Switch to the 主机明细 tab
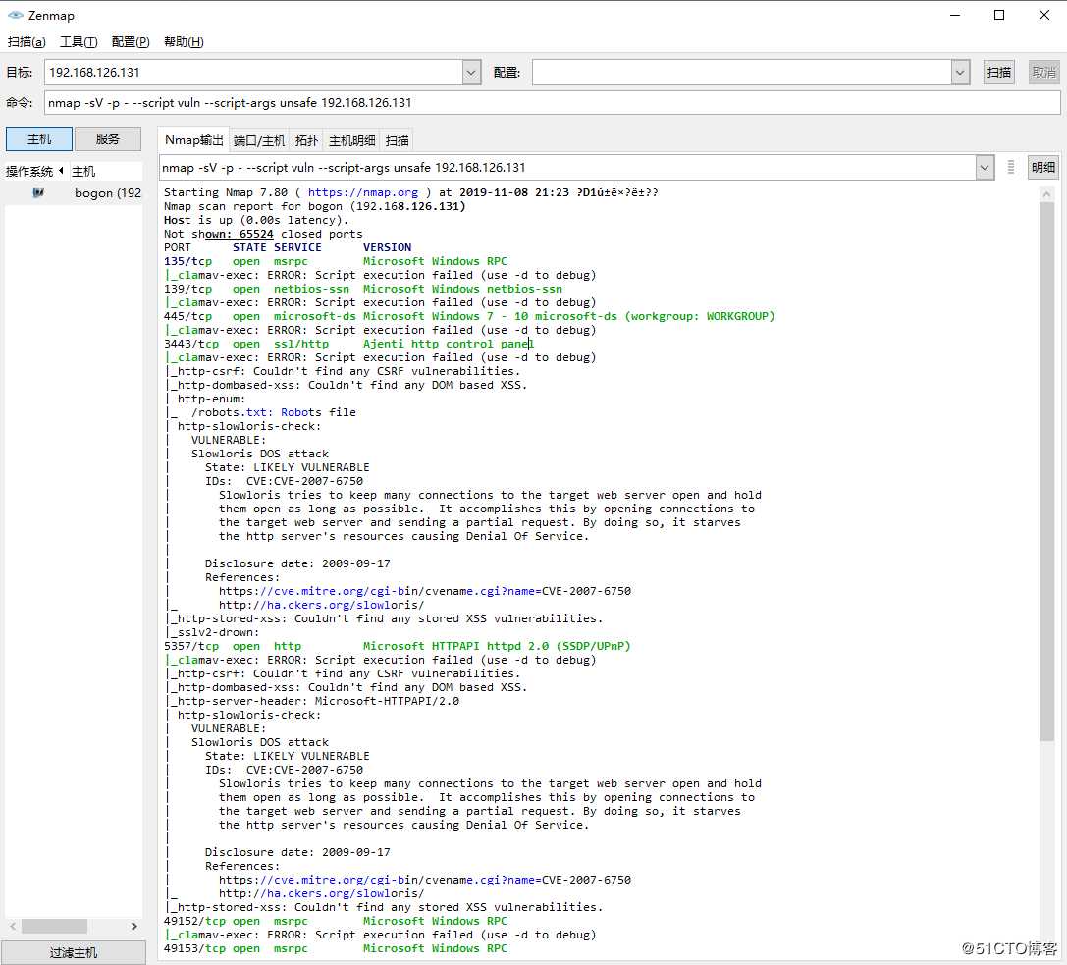Image resolution: width=1067 pixels, height=965 pixels. click(351, 140)
